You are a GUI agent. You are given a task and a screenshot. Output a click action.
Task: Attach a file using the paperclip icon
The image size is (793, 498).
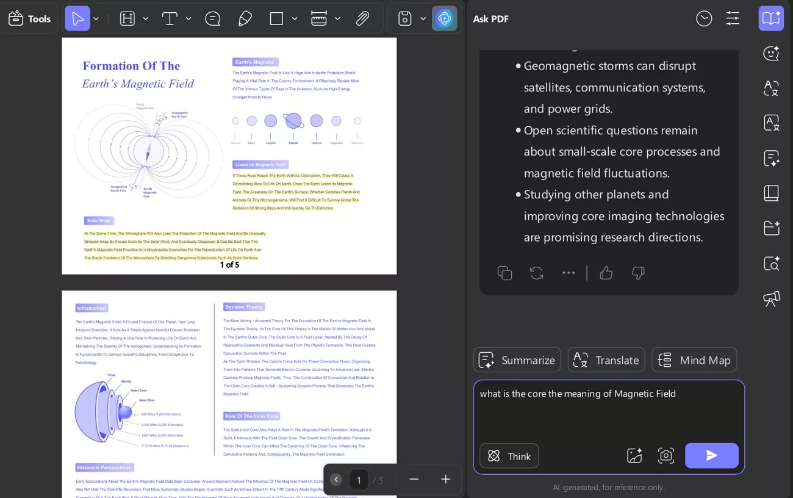[362, 18]
